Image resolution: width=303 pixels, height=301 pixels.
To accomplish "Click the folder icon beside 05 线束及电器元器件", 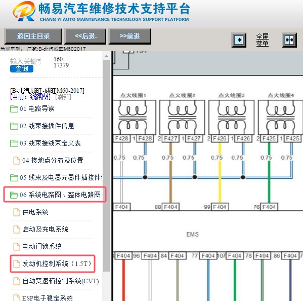I will (x=14, y=178).
